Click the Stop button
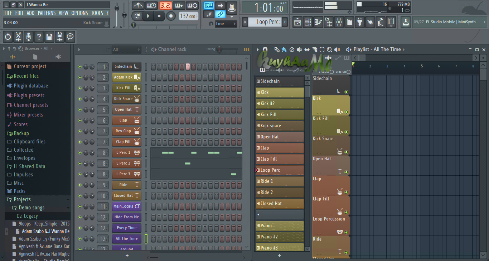489x261 pixels. [x=160, y=16]
